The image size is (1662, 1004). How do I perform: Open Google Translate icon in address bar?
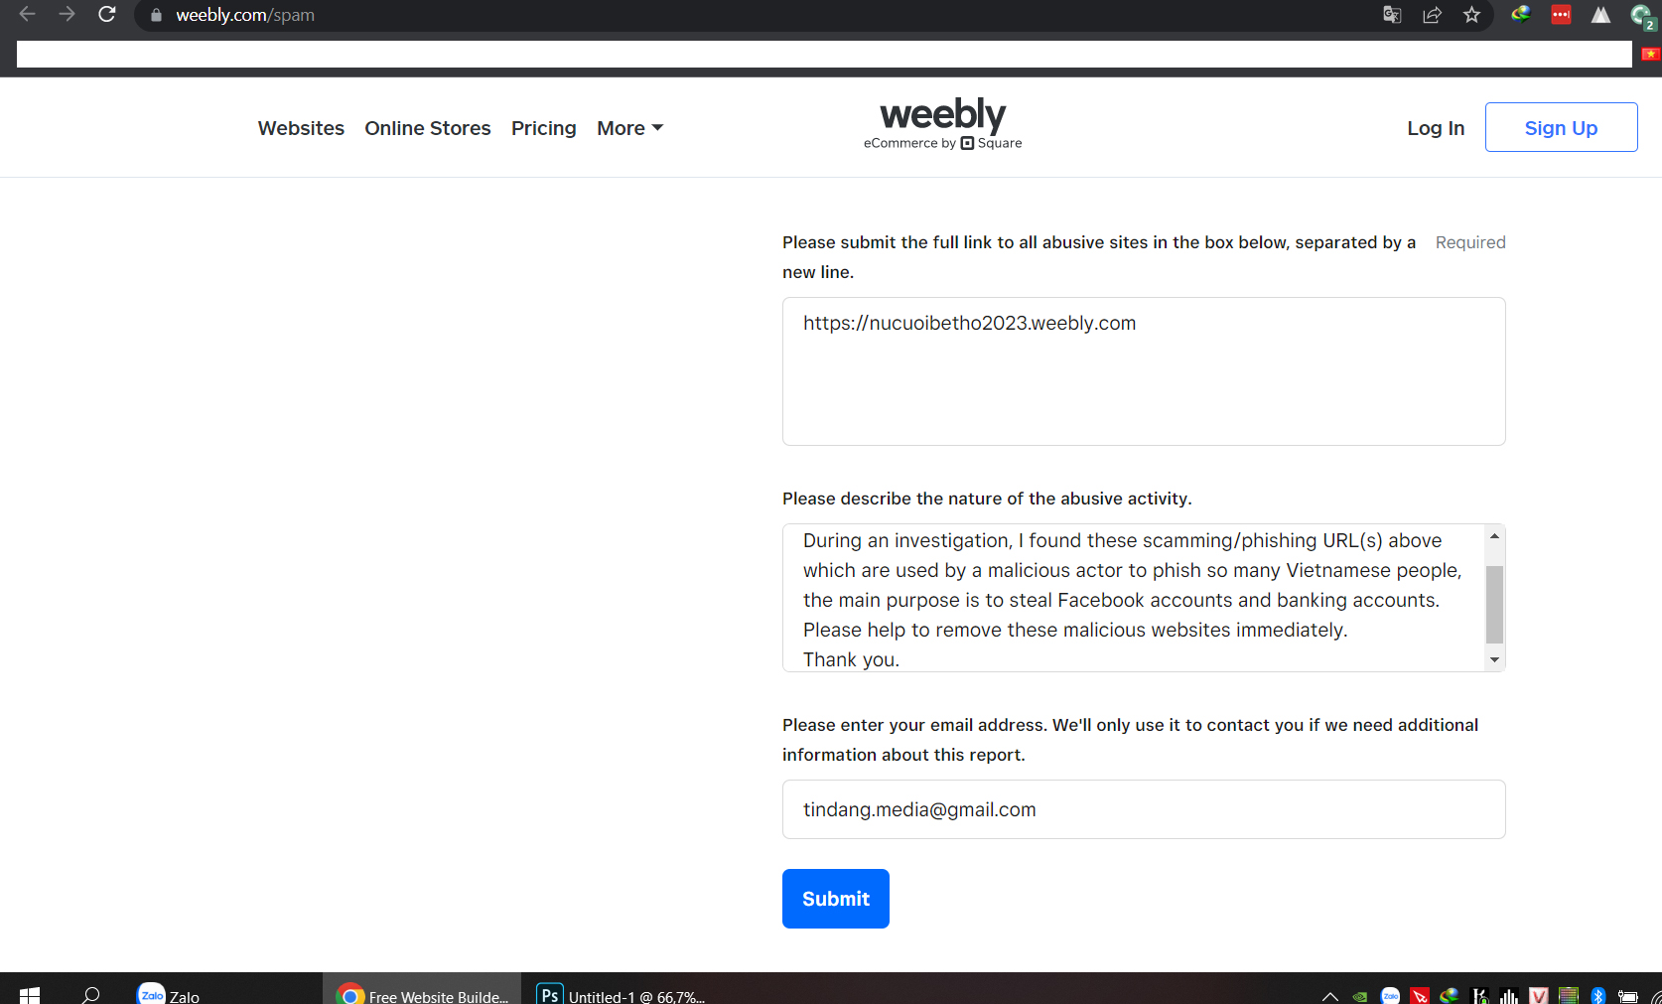[x=1392, y=15]
